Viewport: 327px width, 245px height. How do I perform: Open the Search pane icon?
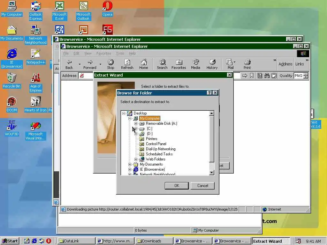point(162,64)
